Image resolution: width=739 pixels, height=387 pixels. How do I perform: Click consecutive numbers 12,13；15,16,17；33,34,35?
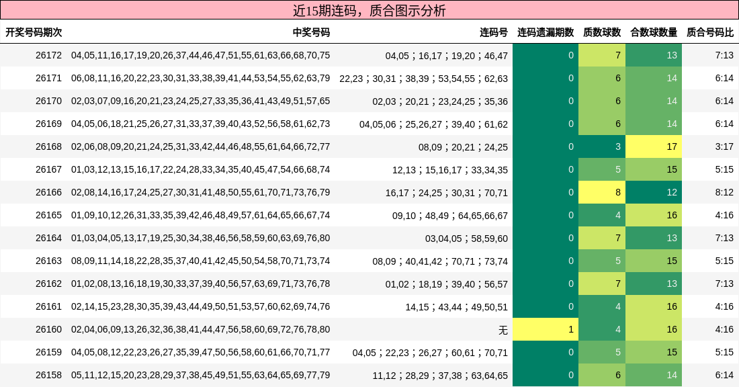click(449, 170)
